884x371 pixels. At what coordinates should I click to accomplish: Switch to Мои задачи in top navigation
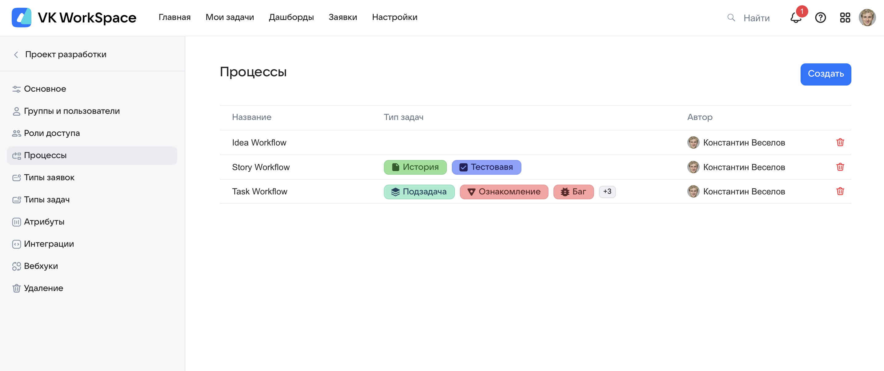230,17
